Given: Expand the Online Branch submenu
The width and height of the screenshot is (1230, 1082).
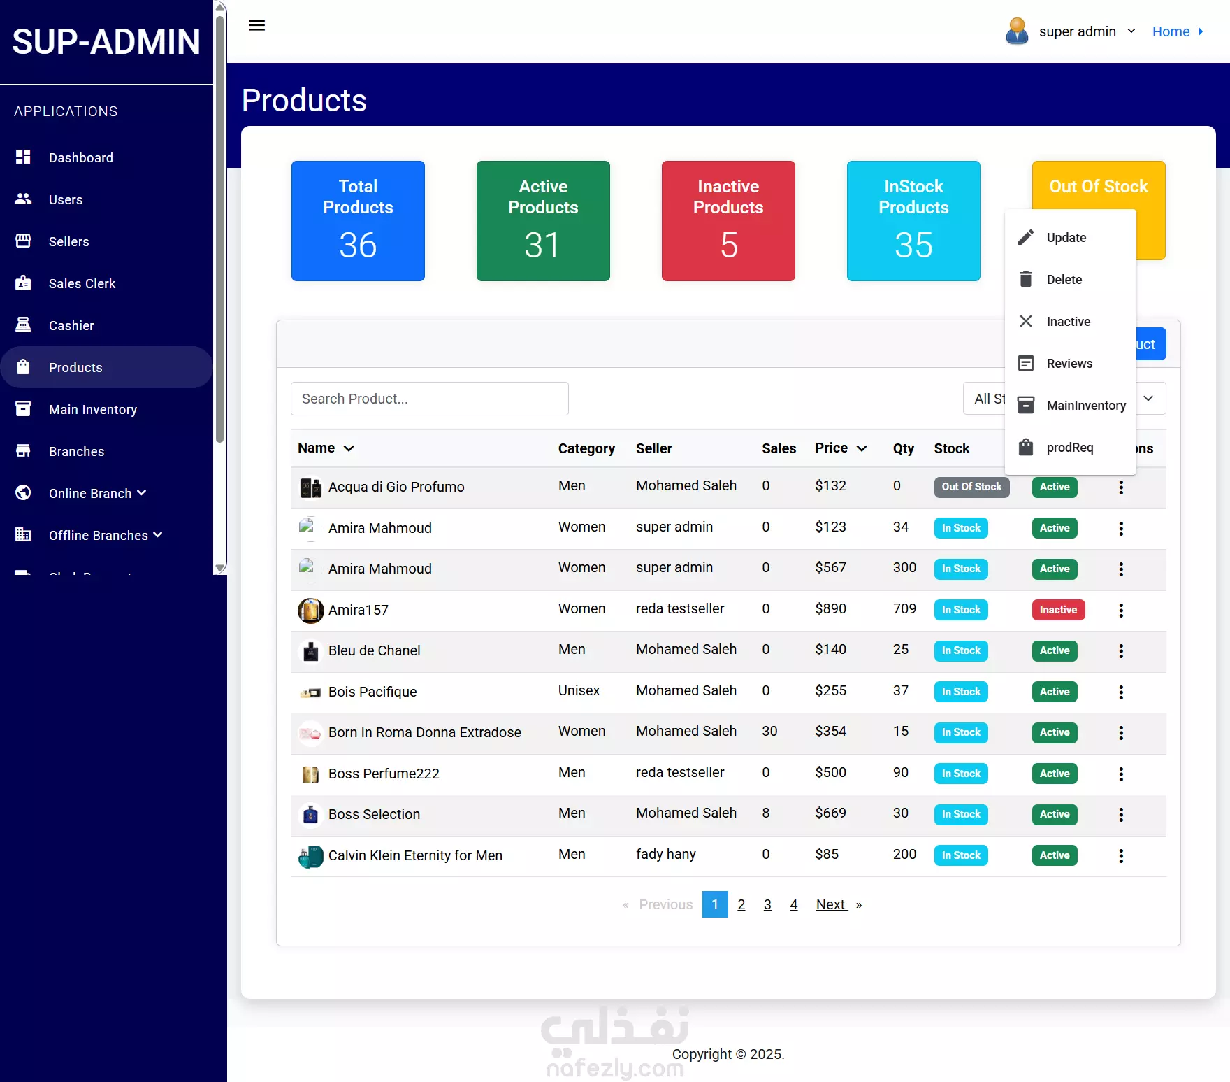Looking at the screenshot, I should tap(142, 492).
